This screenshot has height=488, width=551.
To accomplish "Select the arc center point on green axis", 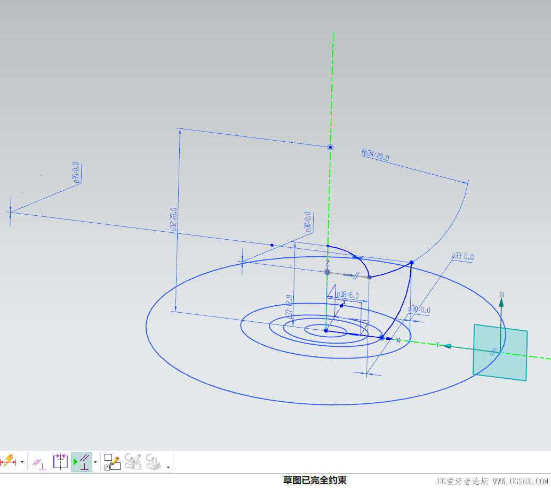I will click(x=330, y=147).
